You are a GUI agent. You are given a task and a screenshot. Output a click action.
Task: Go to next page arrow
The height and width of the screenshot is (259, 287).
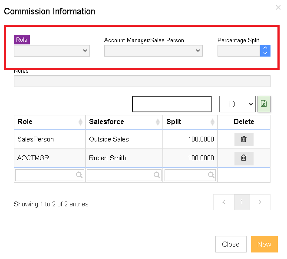pos(260,202)
